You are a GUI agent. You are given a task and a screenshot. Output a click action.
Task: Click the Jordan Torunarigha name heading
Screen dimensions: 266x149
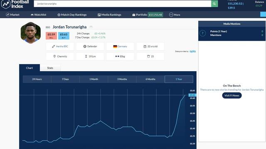[x=69, y=27]
